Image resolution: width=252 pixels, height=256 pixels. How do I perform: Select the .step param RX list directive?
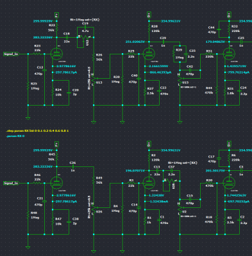tap(37, 131)
